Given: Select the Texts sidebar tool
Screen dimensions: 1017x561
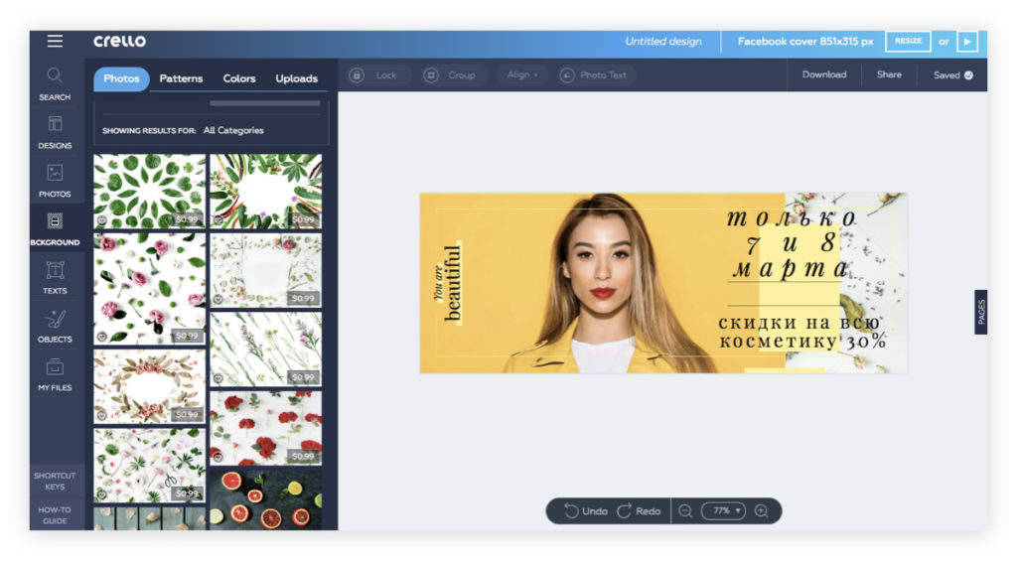Looking at the screenshot, I should [x=55, y=276].
